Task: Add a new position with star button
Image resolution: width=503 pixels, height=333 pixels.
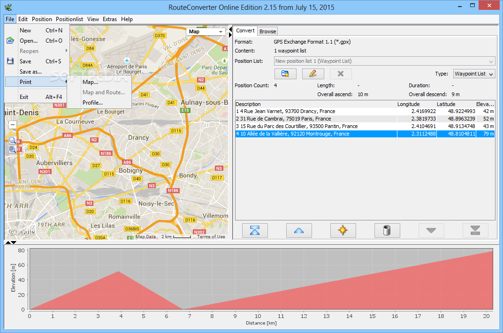Action: [x=343, y=230]
